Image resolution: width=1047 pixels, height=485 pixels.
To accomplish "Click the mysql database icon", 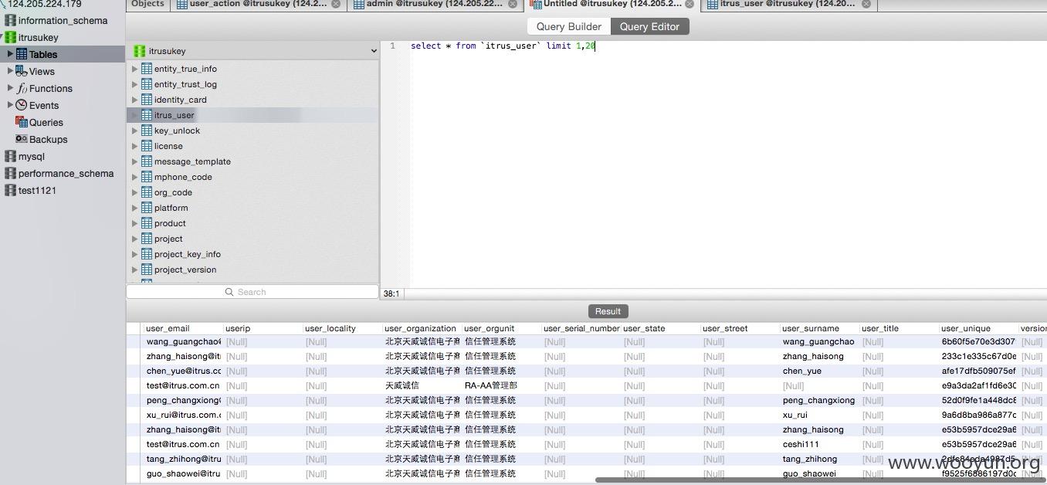I will (x=10, y=156).
